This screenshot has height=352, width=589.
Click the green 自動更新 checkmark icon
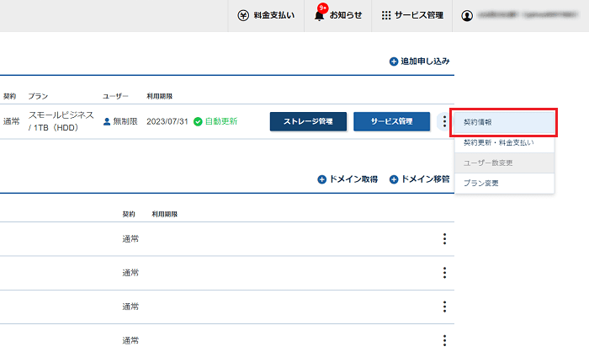[x=198, y=121]
